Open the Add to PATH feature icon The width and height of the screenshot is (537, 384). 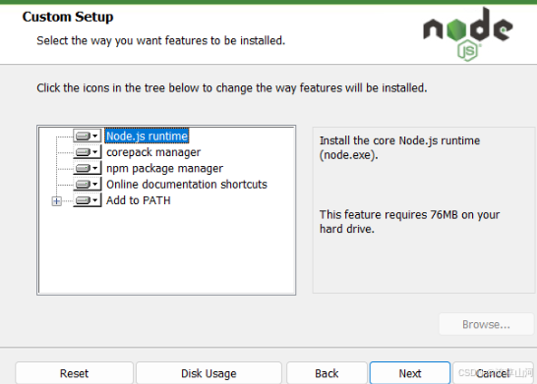pos(88,200)
